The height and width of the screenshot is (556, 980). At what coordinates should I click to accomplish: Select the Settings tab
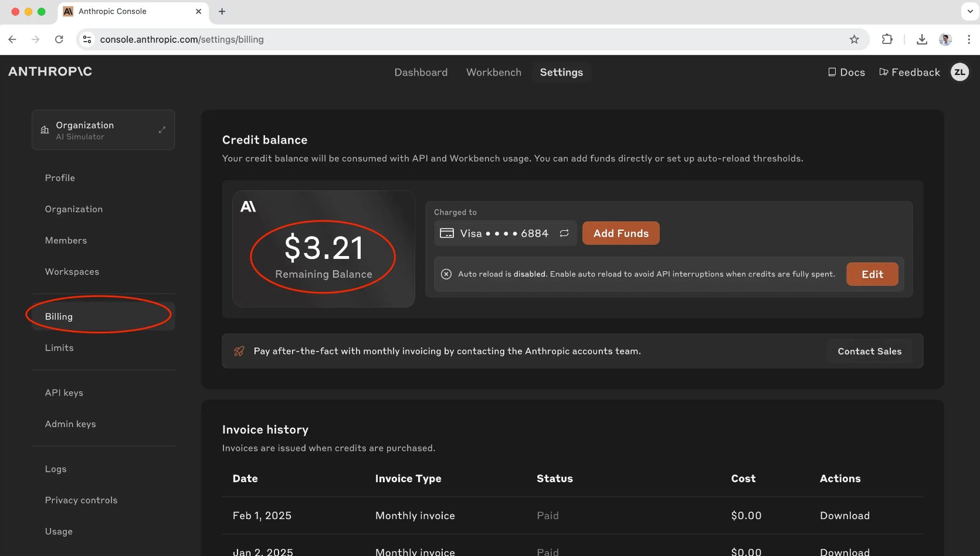561,72
